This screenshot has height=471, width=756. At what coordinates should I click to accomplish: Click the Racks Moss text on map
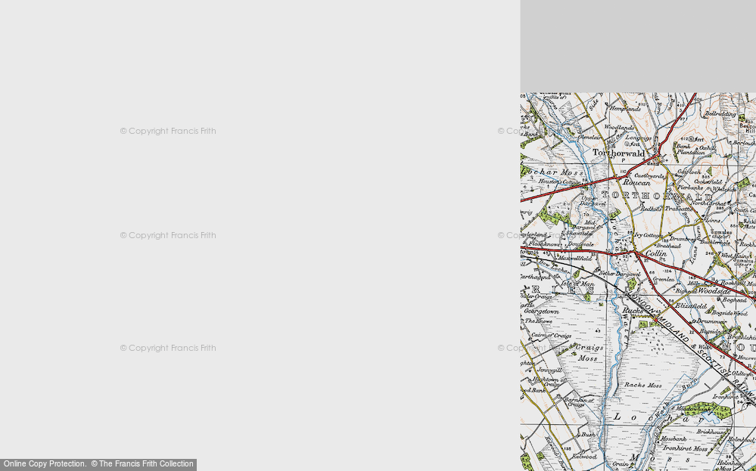642,385
